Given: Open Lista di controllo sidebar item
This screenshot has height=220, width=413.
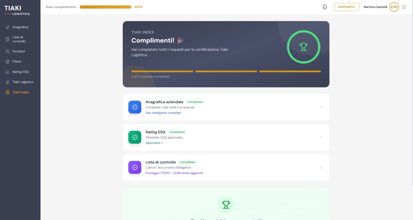Looking at the screenshot, I should click(x=20, y=39).
